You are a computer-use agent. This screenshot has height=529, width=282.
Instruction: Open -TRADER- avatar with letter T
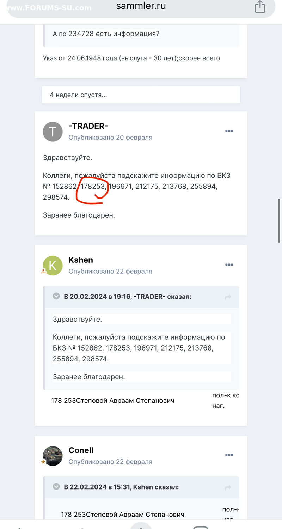53,132
